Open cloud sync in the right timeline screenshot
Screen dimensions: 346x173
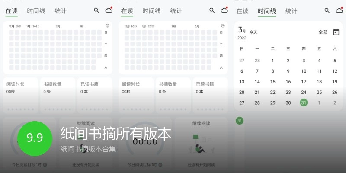(340, 10)
